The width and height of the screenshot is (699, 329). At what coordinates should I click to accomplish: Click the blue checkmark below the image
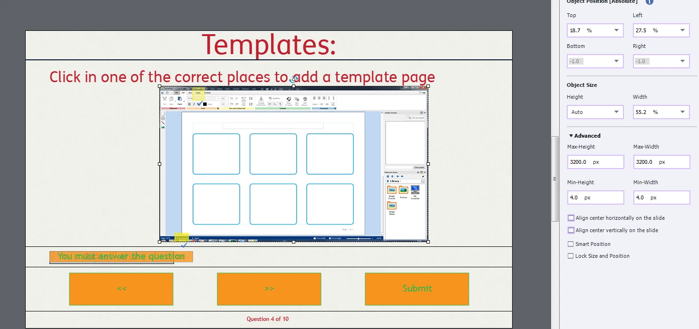pyautogui.click(x=184, y=245)
